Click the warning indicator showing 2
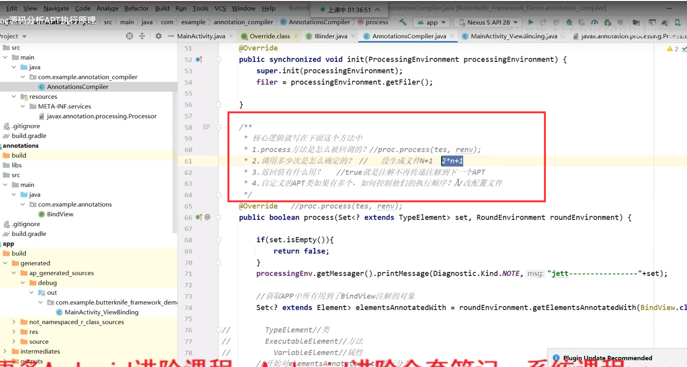The height and width of the screenshot is (367, 687). (673, 49)
